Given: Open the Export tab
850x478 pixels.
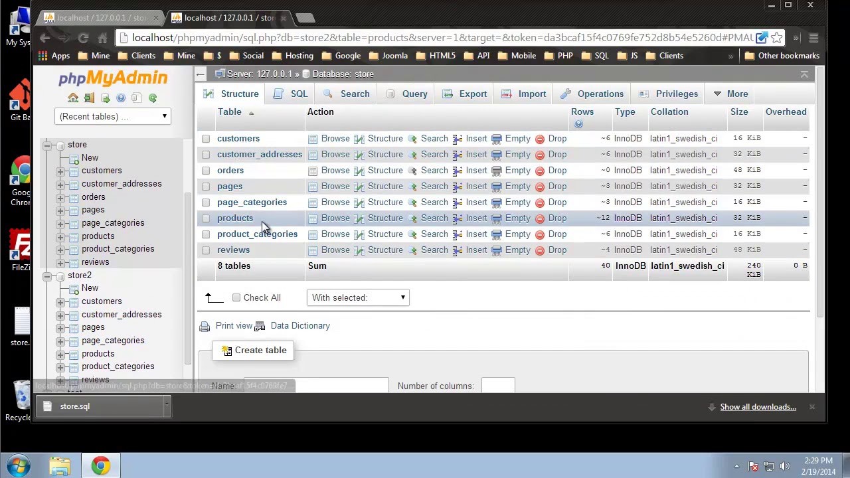Looking at the screenshot, I should [465, 94].
